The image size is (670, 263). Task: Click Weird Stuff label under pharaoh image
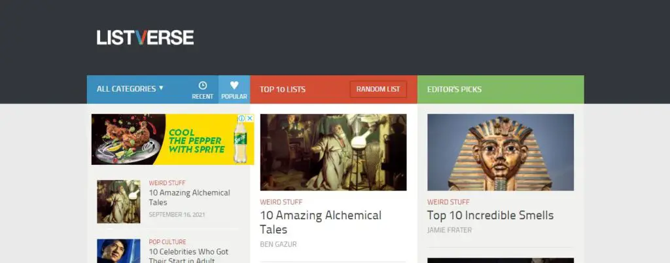click(x=448, y=202)
